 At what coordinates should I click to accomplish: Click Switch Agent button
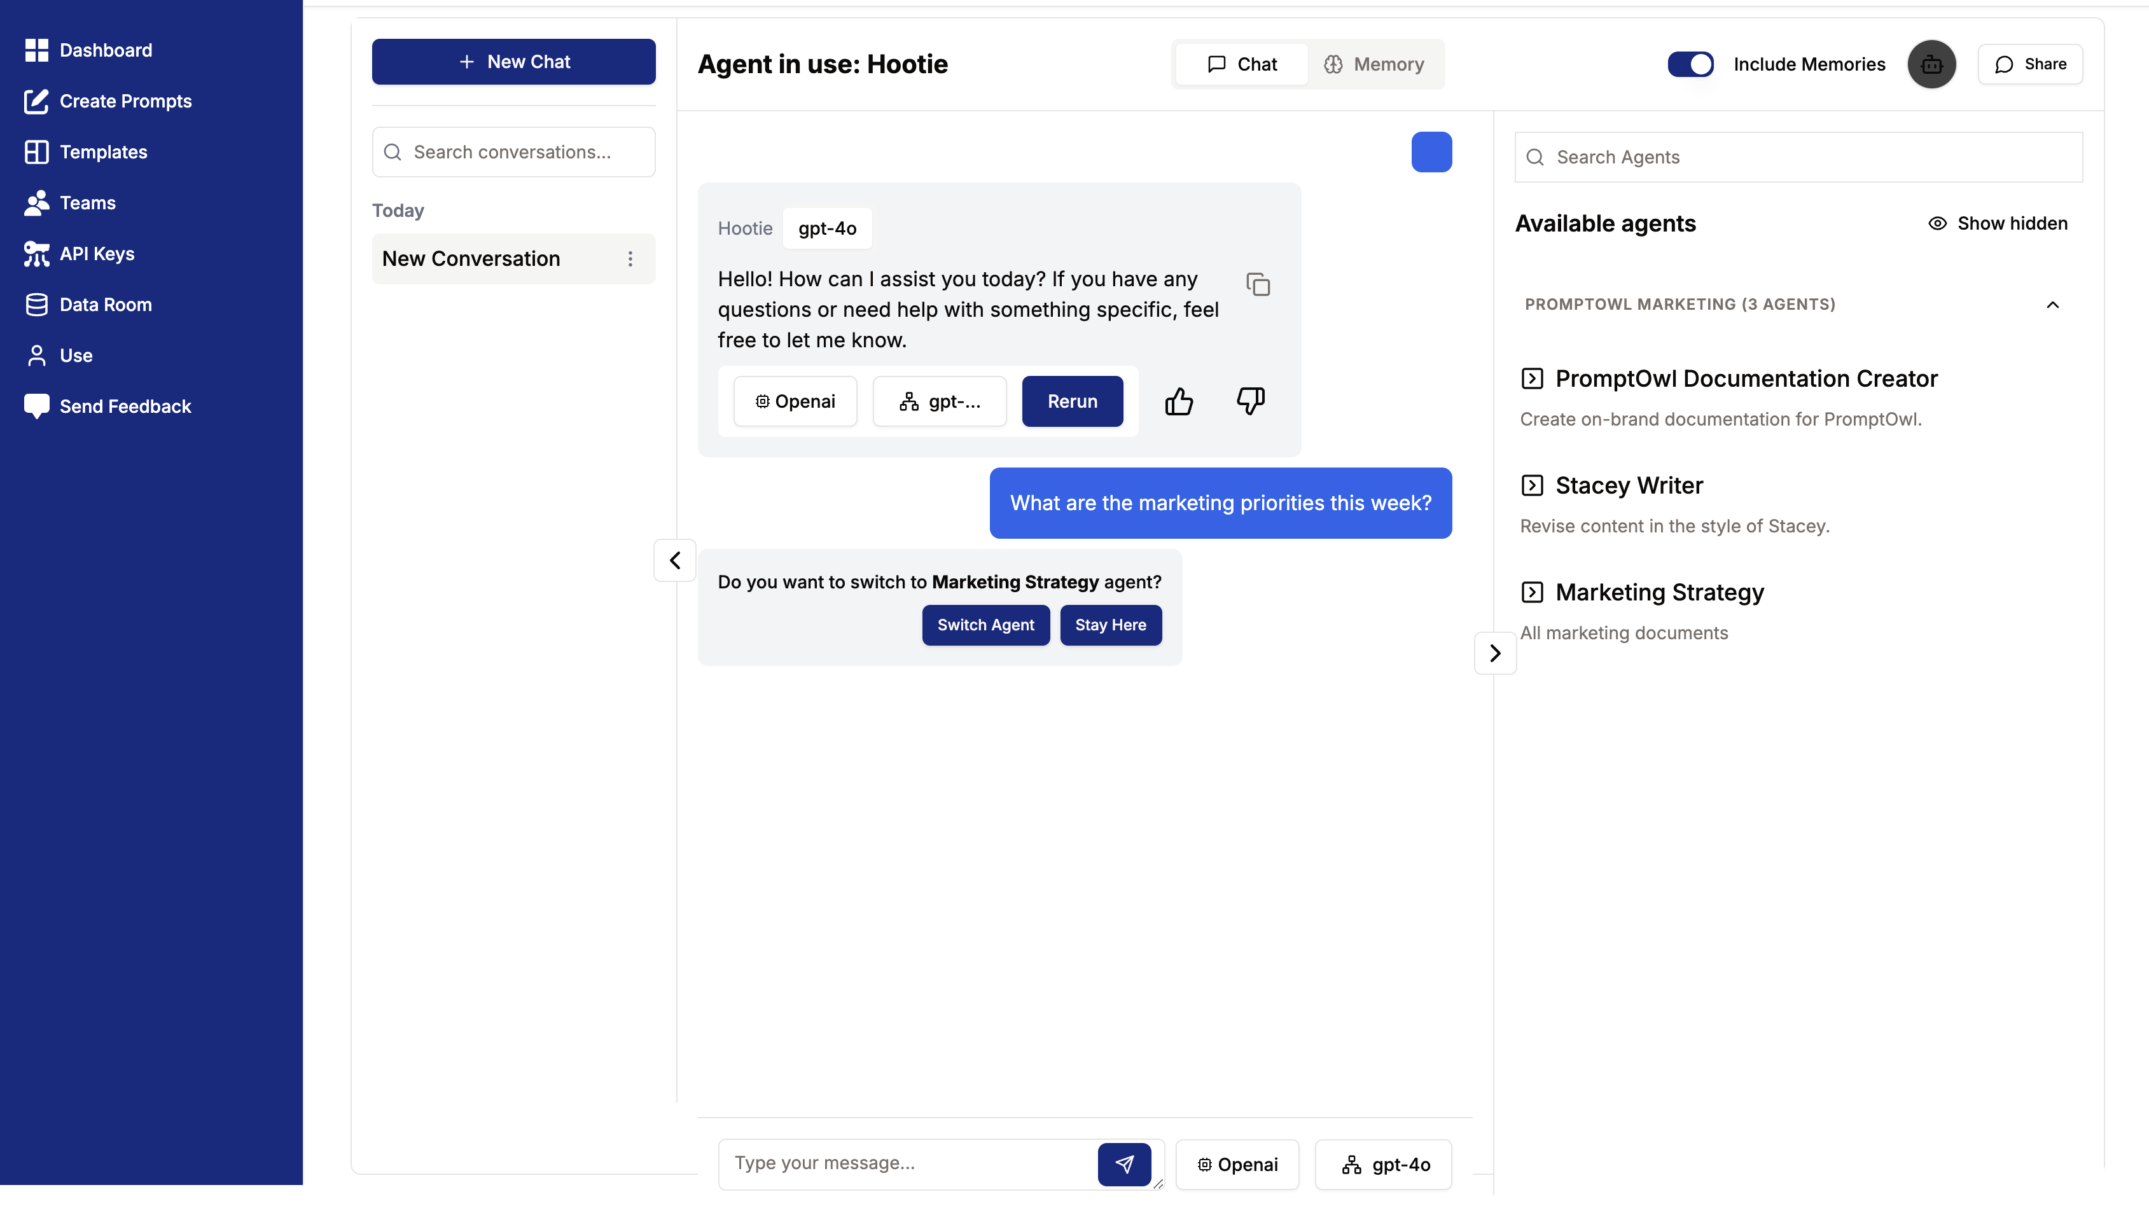(985, 625)
